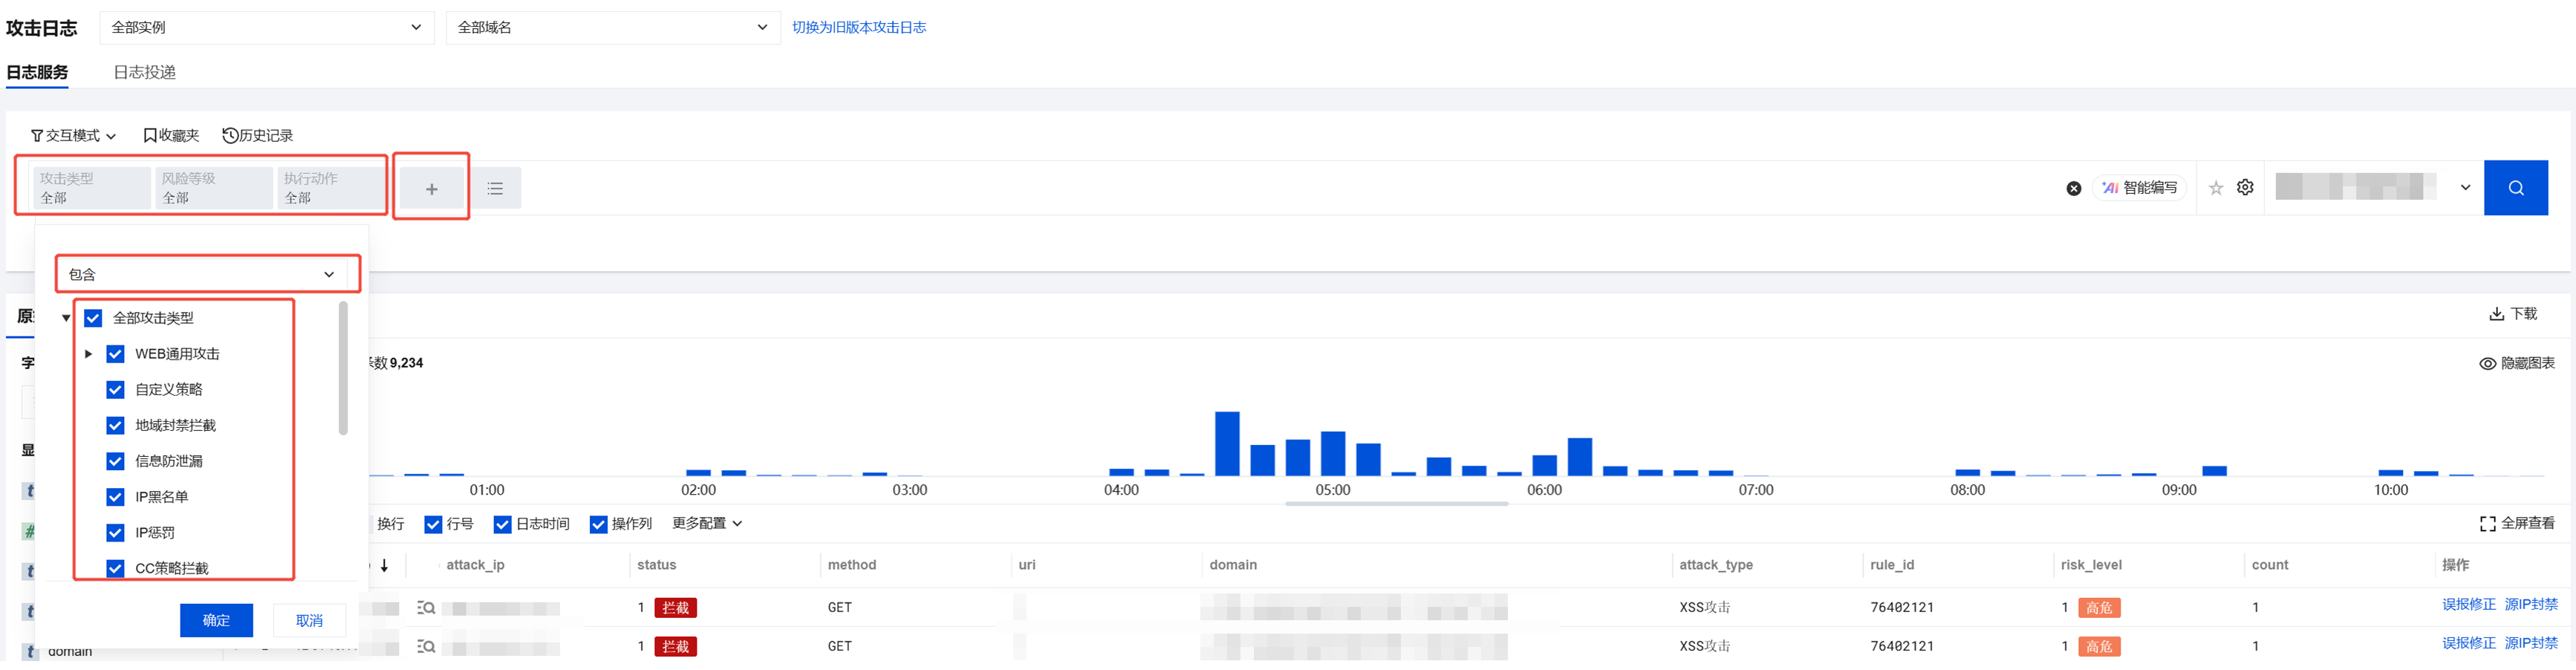Expand the WEB通用攻击 tree node
The image size is (2576, 670).
(88, 354)
